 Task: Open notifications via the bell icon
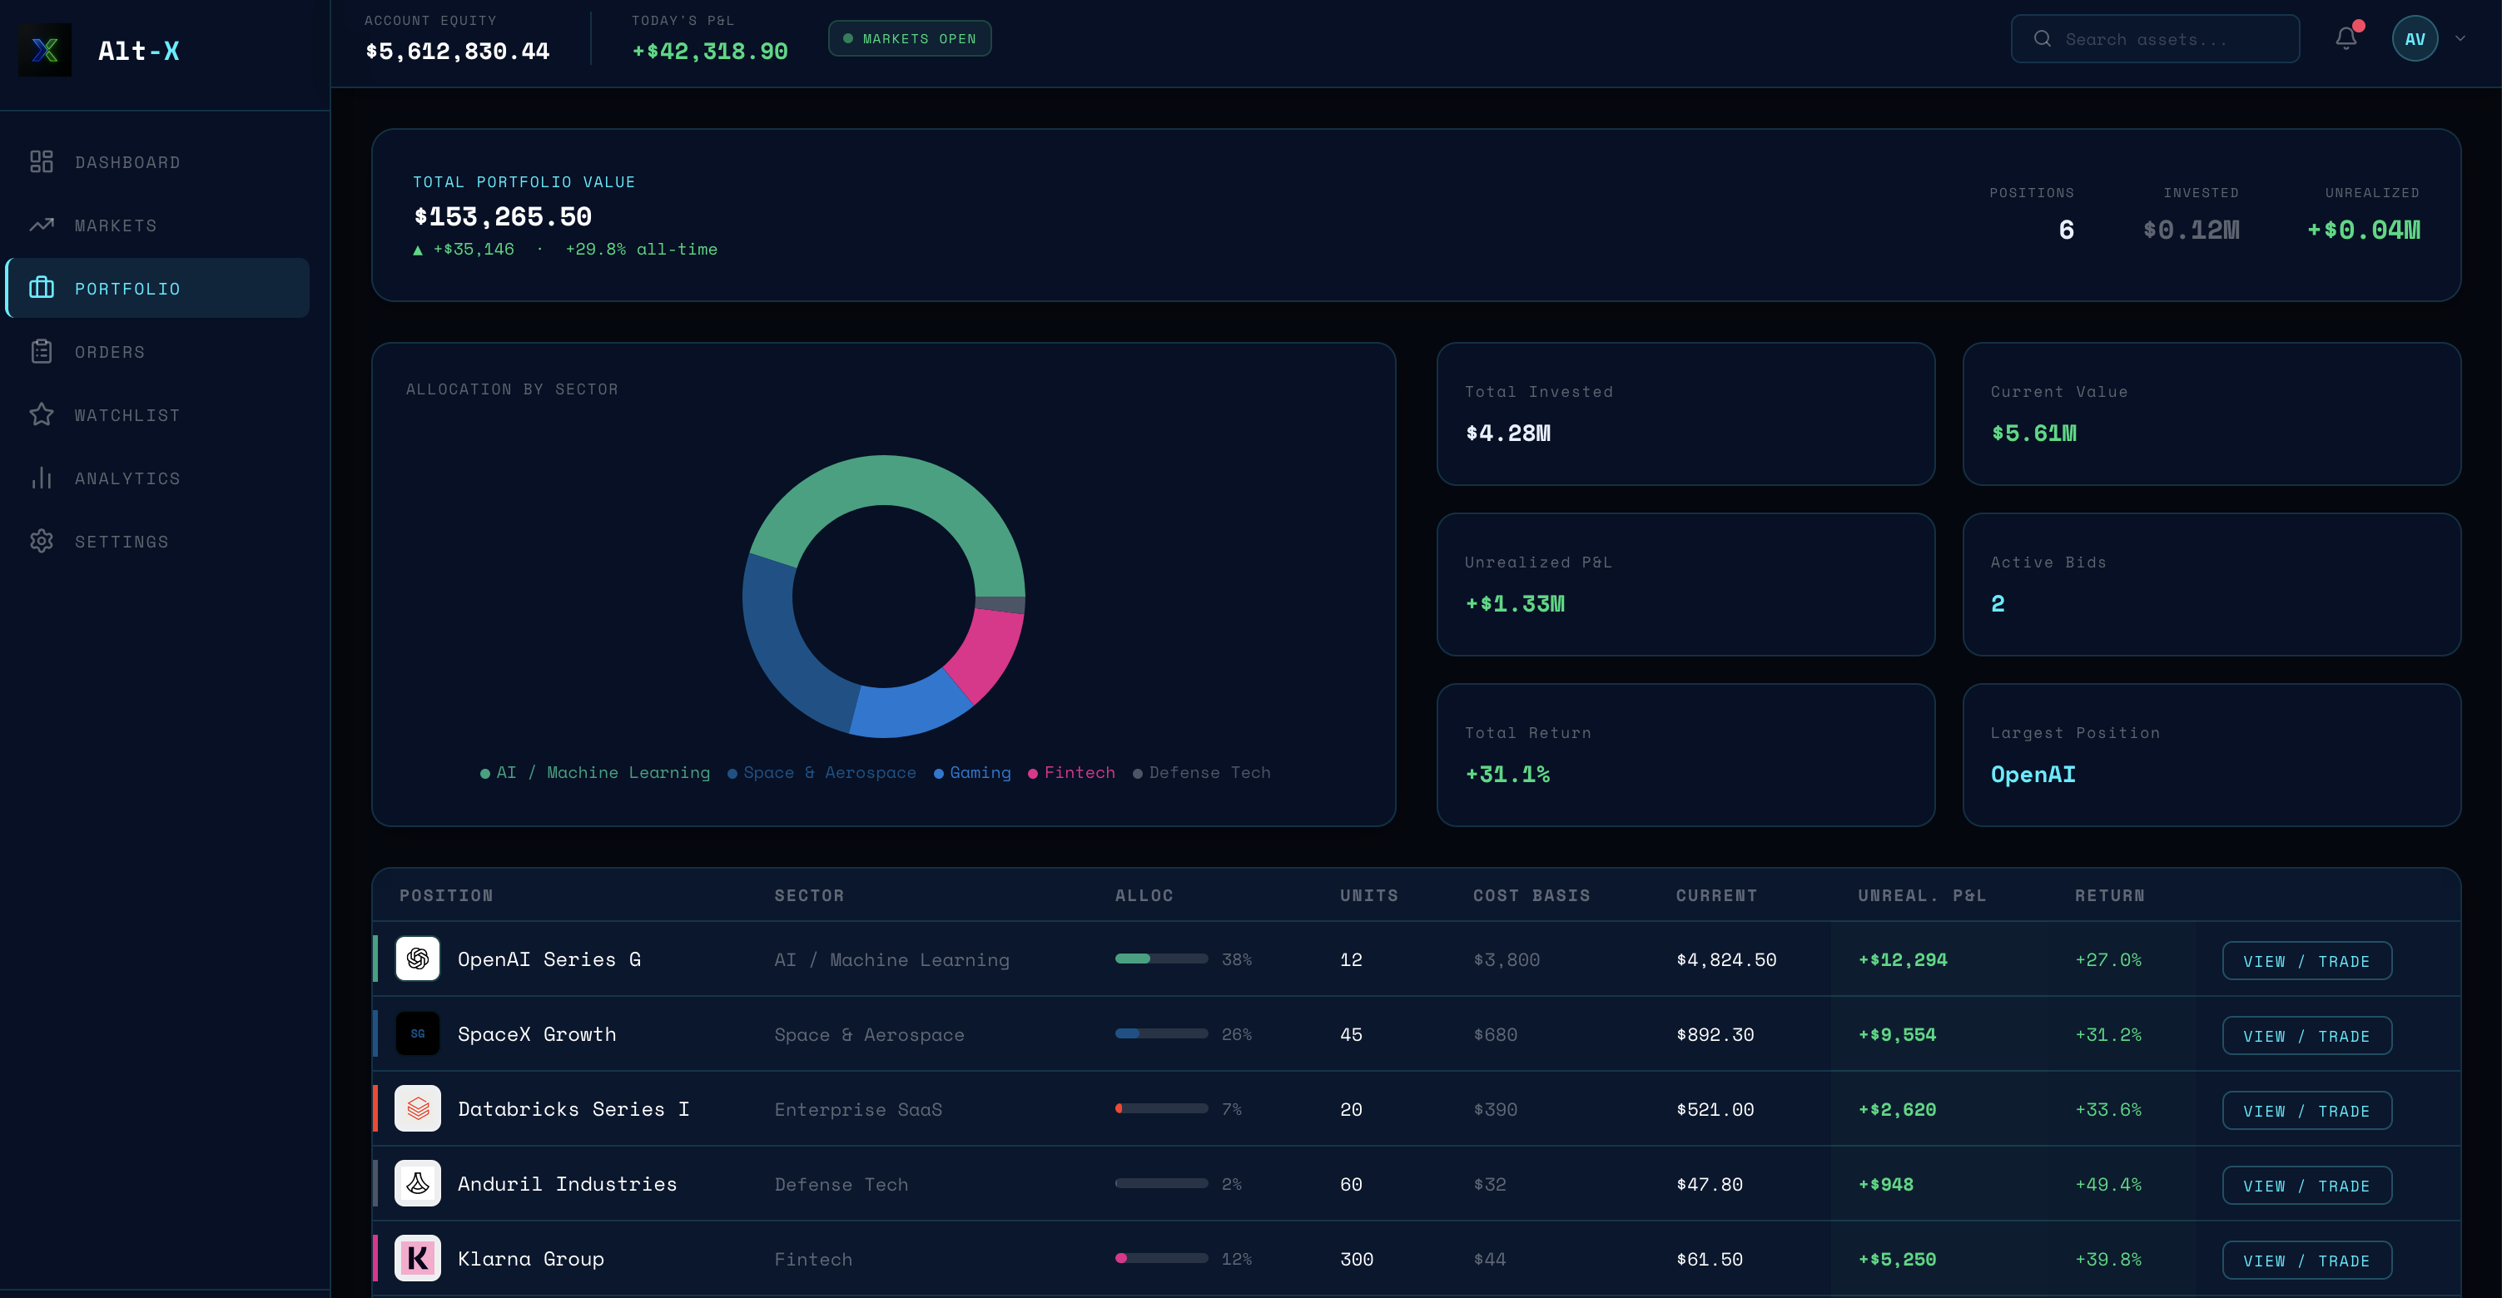(x=2346, y=39)
